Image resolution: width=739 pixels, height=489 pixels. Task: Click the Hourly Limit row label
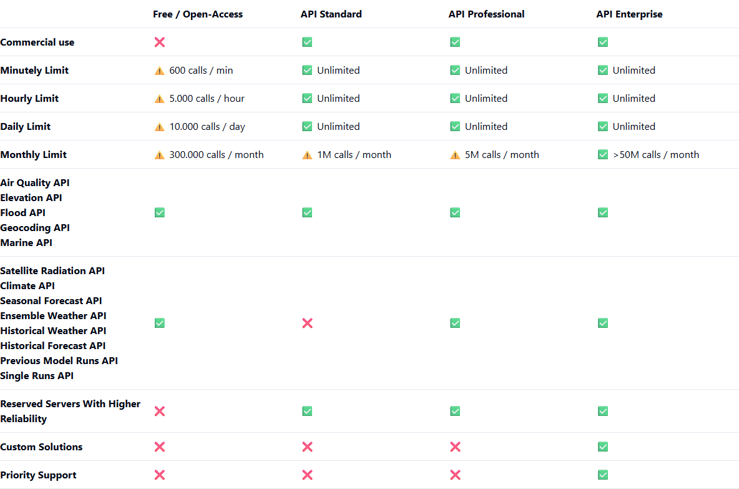[x=29, y=98]
